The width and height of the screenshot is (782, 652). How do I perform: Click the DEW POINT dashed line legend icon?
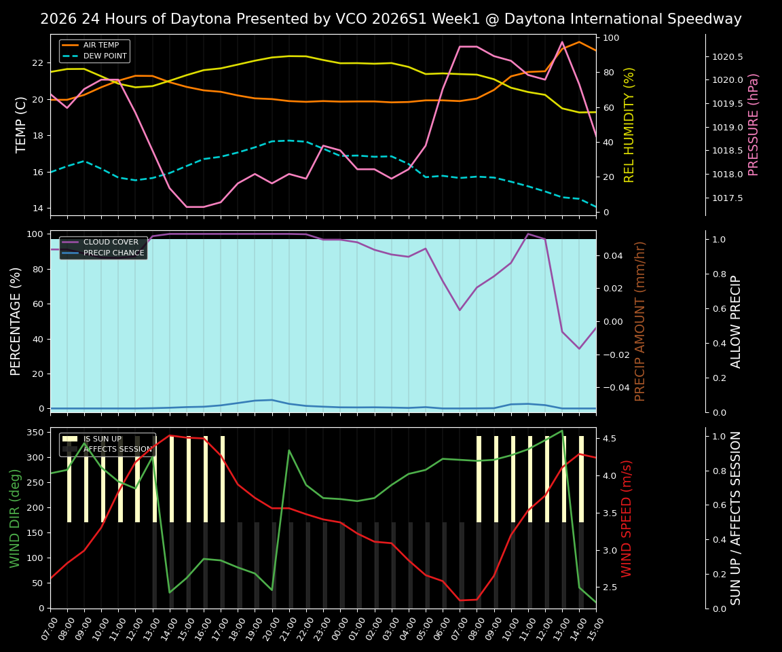[x=70, y=56]
